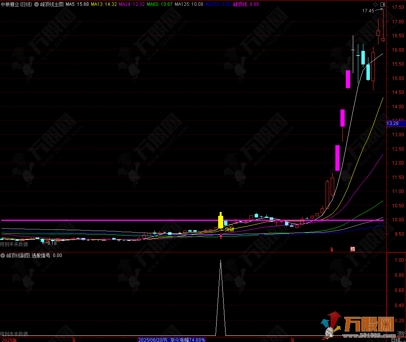The height and width of the screenshot is (342, 406).
Task: Select the MA13 indicator label
Action: tap(104, 4)
